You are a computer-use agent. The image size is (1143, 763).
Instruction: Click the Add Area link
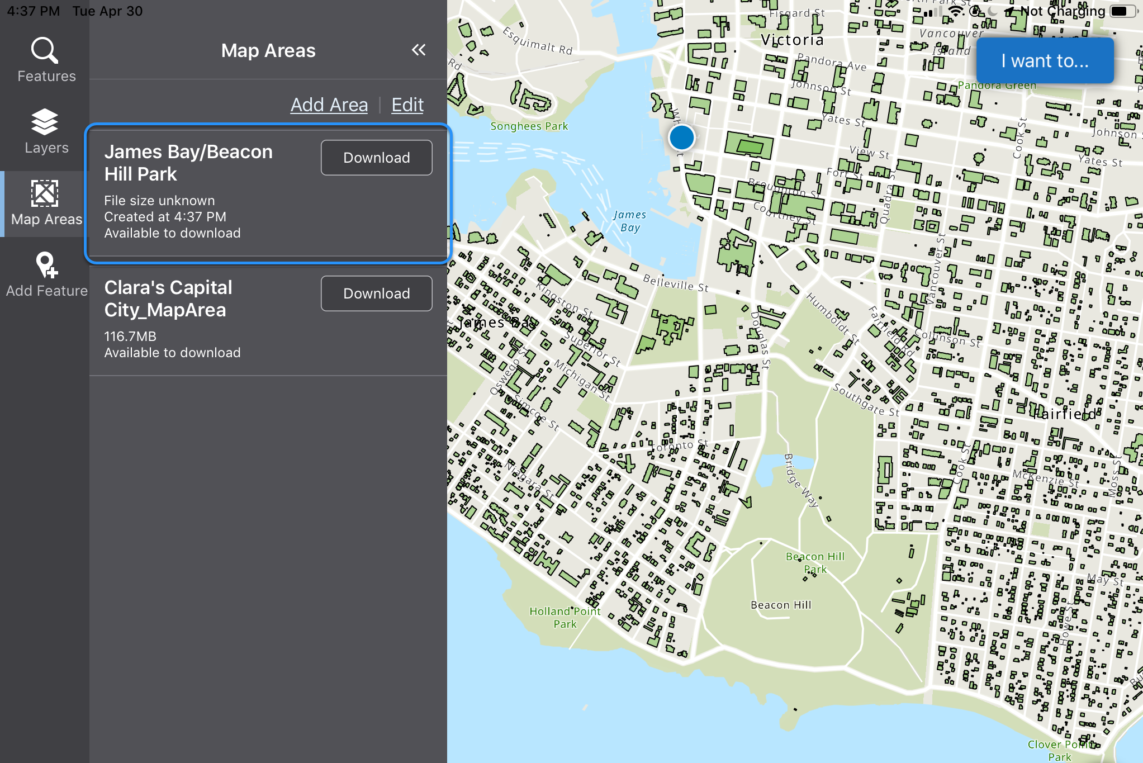pyautogui.click(x=329, y=105)
